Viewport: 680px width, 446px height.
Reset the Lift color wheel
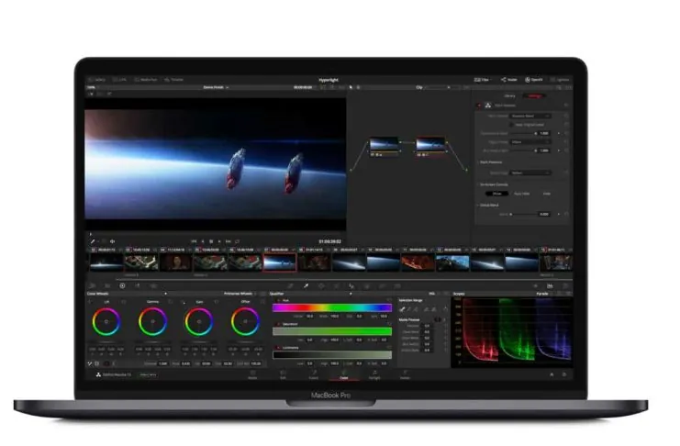pyautogui.click(x=124, y=302)
